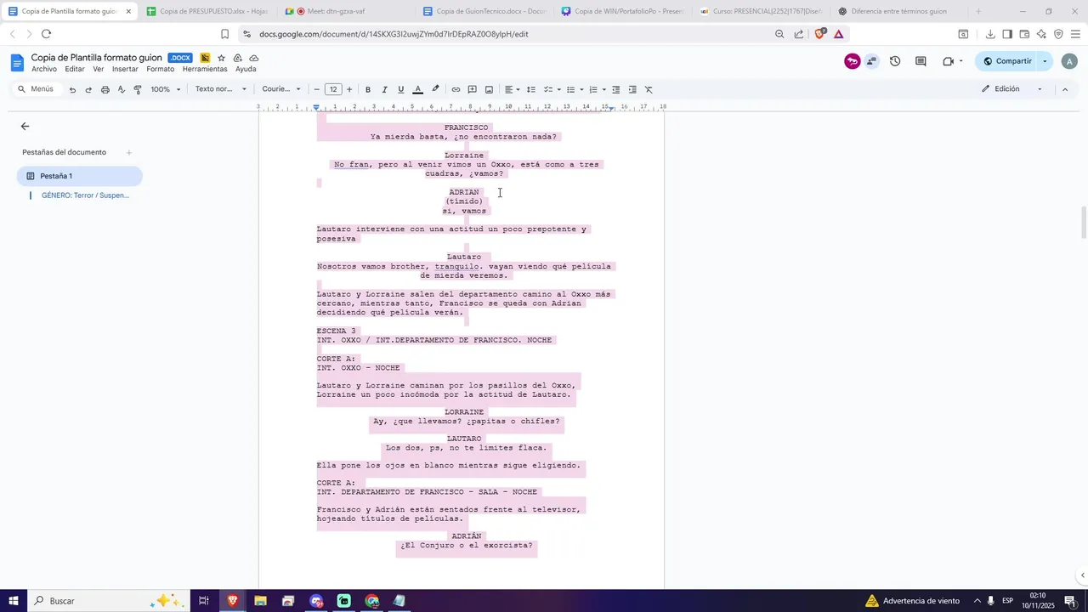Star the document with the star icon
The height and width of the screenshot is (612, 1088).
point(222,58)
